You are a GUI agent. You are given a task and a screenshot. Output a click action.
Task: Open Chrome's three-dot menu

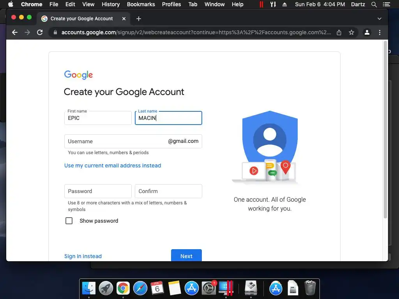coord(380,32)
